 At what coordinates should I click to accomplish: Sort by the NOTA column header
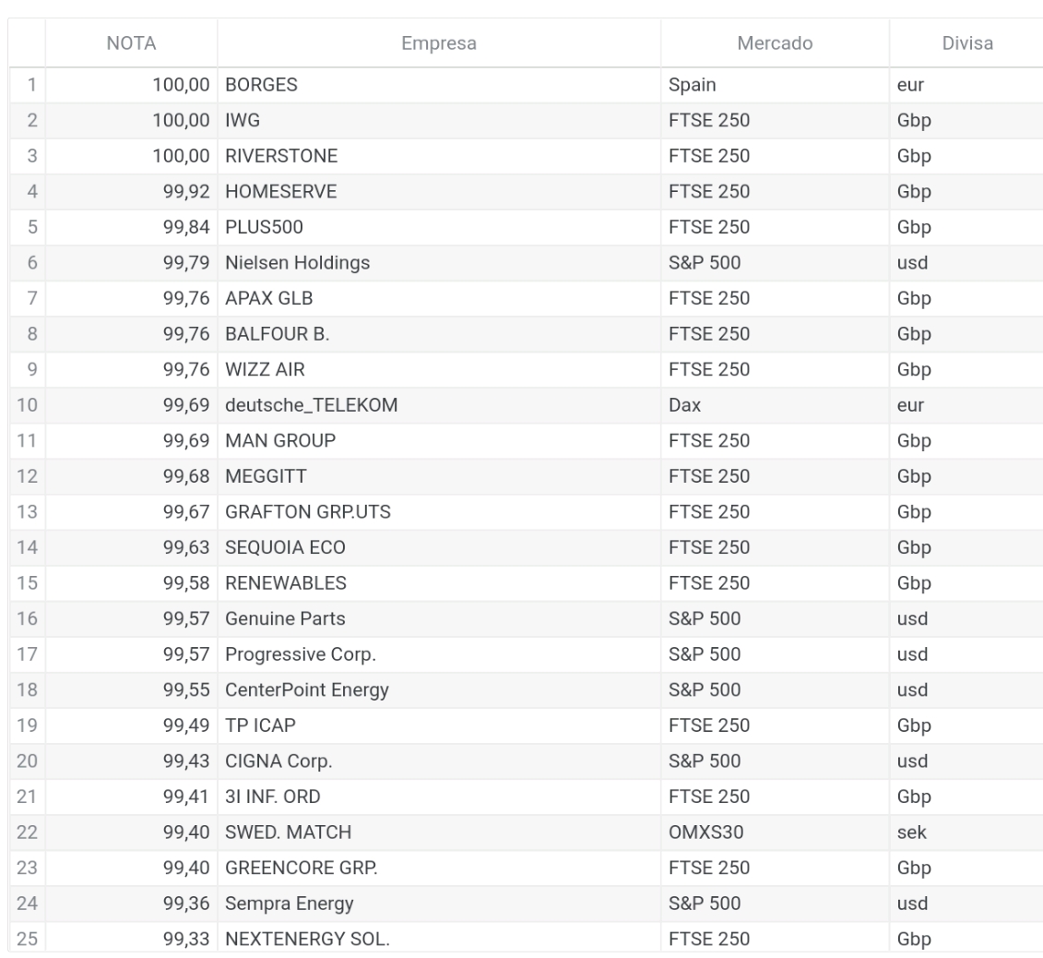pos(131,43)
